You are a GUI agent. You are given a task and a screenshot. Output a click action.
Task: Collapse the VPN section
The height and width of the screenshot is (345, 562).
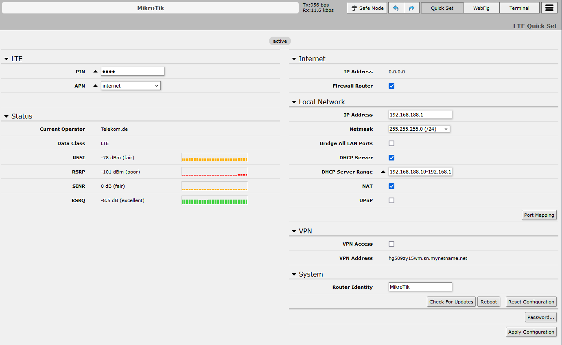click(x=294, y=231)
